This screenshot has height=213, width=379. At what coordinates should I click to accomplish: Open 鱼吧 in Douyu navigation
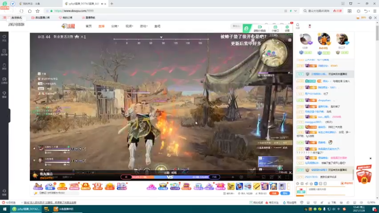tap(157, 26)
